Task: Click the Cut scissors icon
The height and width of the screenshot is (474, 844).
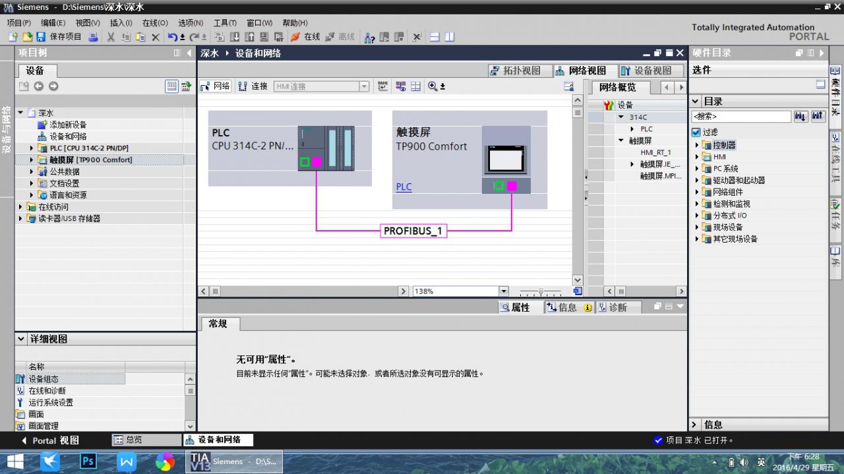Action: pos(111,37)
